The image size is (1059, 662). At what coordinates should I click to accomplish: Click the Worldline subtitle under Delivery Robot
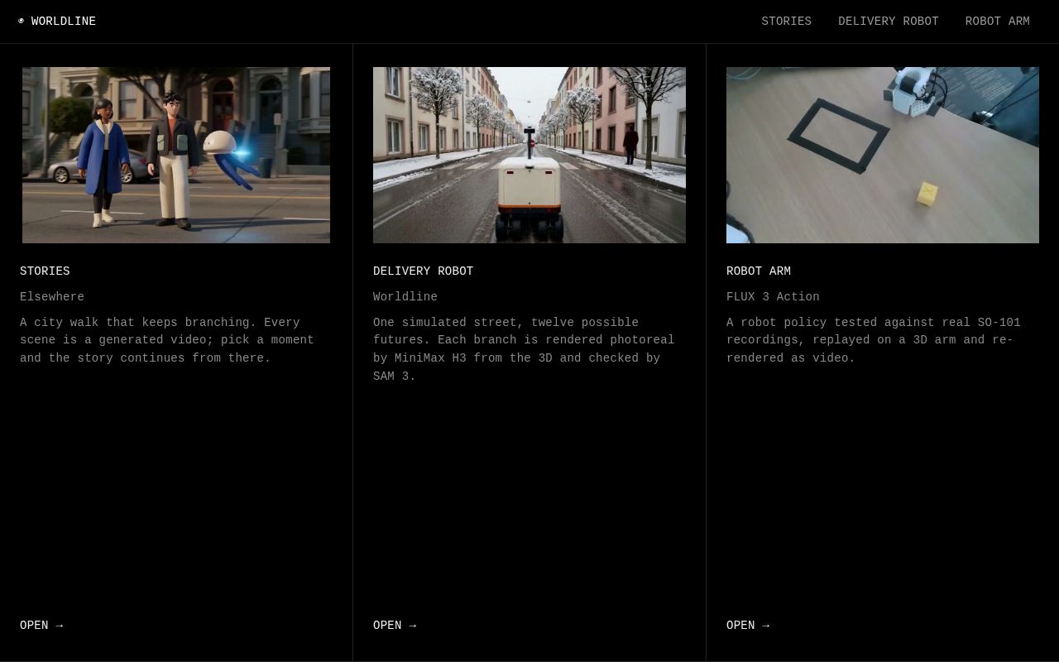point(405,297)
